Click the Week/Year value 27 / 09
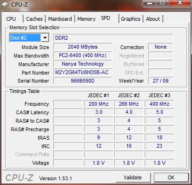The height and width of the screenshot is (185, 192). [160, 81]
